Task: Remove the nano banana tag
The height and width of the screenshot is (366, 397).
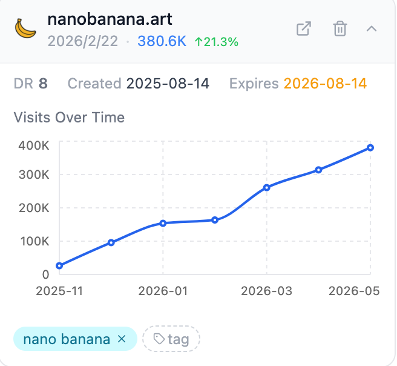Action: click(x=122, y=339)
